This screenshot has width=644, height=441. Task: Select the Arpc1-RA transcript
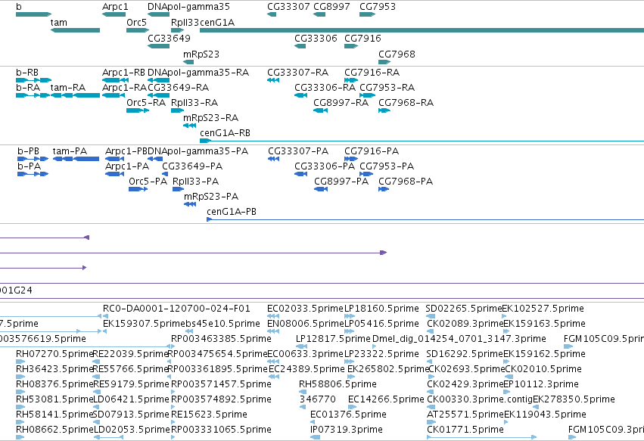coord(114,95)
